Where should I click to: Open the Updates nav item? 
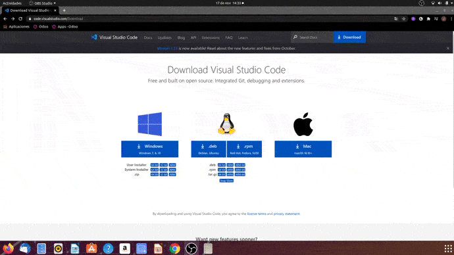164,37
